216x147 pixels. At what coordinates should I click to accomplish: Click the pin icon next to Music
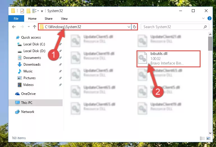pyautogui.click(x=60, y=71)
